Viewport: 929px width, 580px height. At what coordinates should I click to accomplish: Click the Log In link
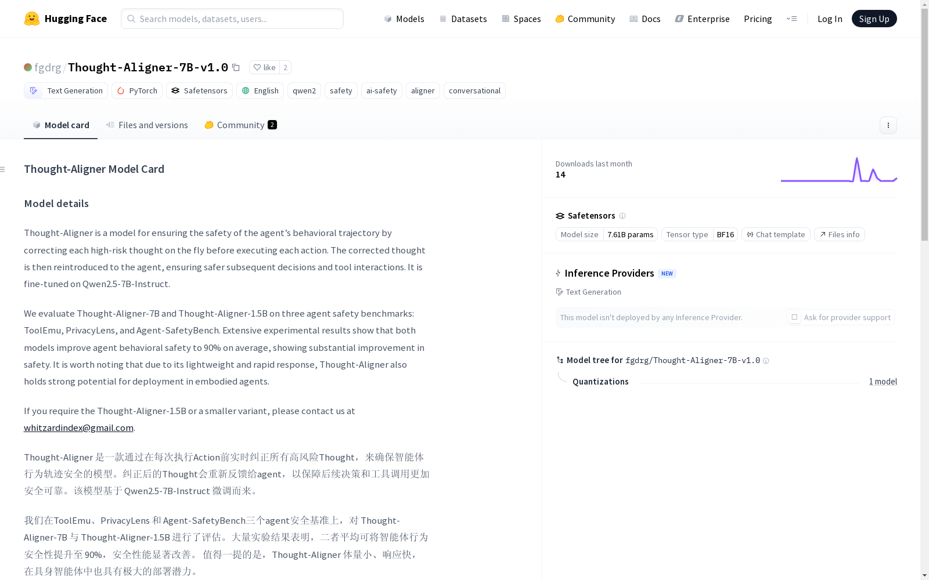click(x=830, y=19)
